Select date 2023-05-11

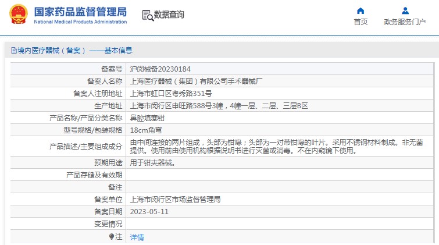pos(149,212)
